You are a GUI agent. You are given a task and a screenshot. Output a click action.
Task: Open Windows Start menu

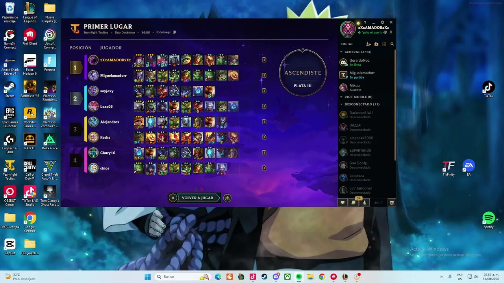pyautogui.click(x=148, y=277)
